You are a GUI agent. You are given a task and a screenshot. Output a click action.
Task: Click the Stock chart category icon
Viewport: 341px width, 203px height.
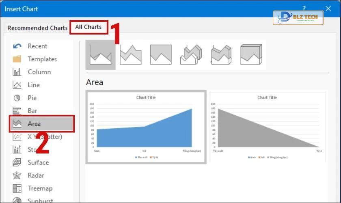coord(17,149)
